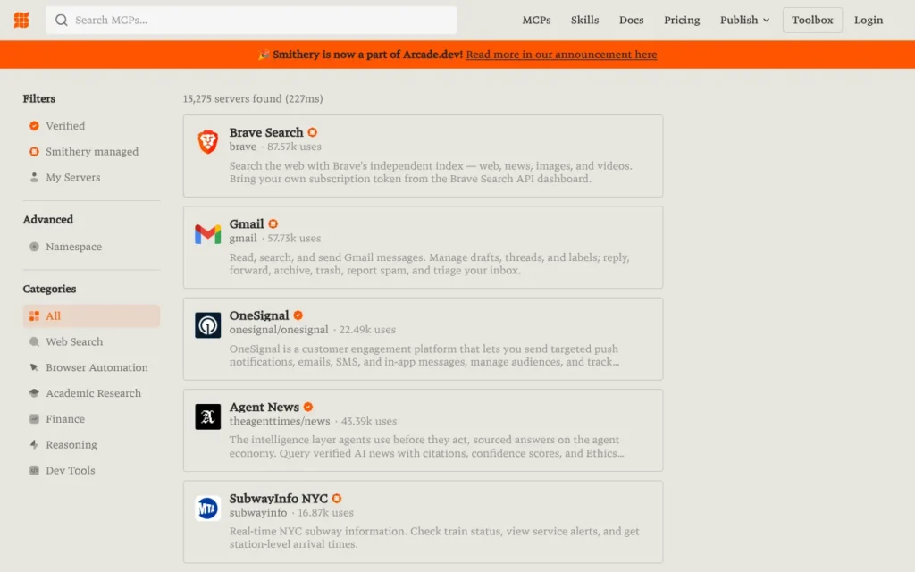Expand the Publish dropdown menu
915x572 pixels.
tap(744, 20)
